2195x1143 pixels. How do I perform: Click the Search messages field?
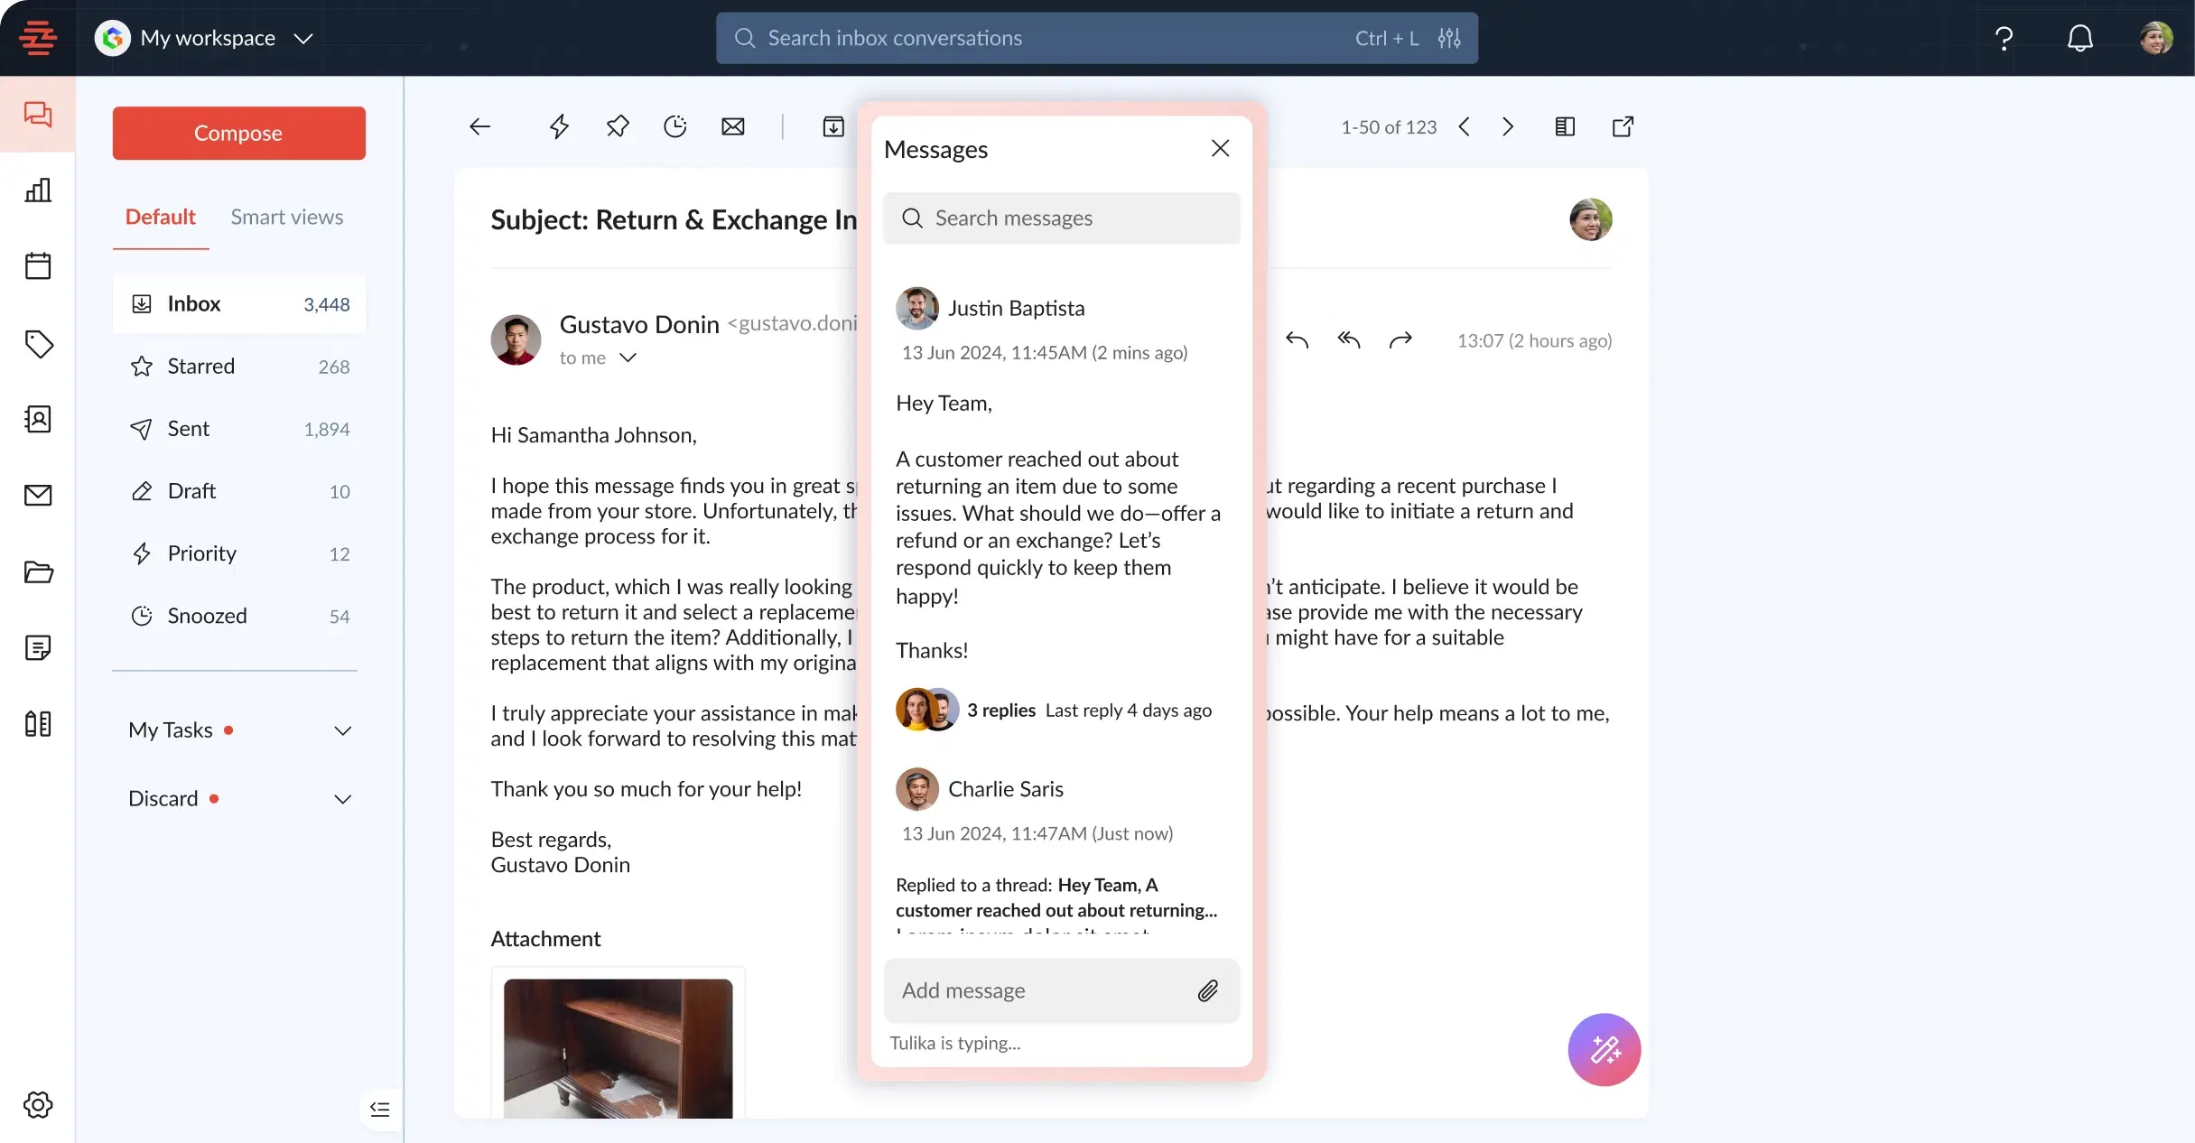pyautogui.click(x=1062, y=218)
